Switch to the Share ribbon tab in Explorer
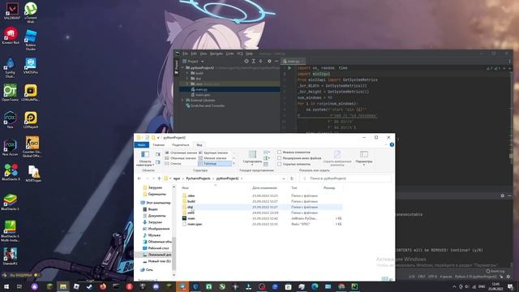 point(180,145)
